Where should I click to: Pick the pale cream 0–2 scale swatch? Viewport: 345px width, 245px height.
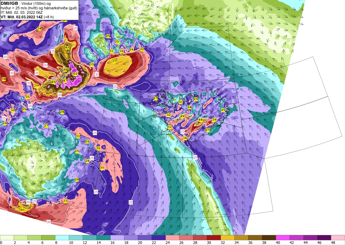(x=7, y=237)
